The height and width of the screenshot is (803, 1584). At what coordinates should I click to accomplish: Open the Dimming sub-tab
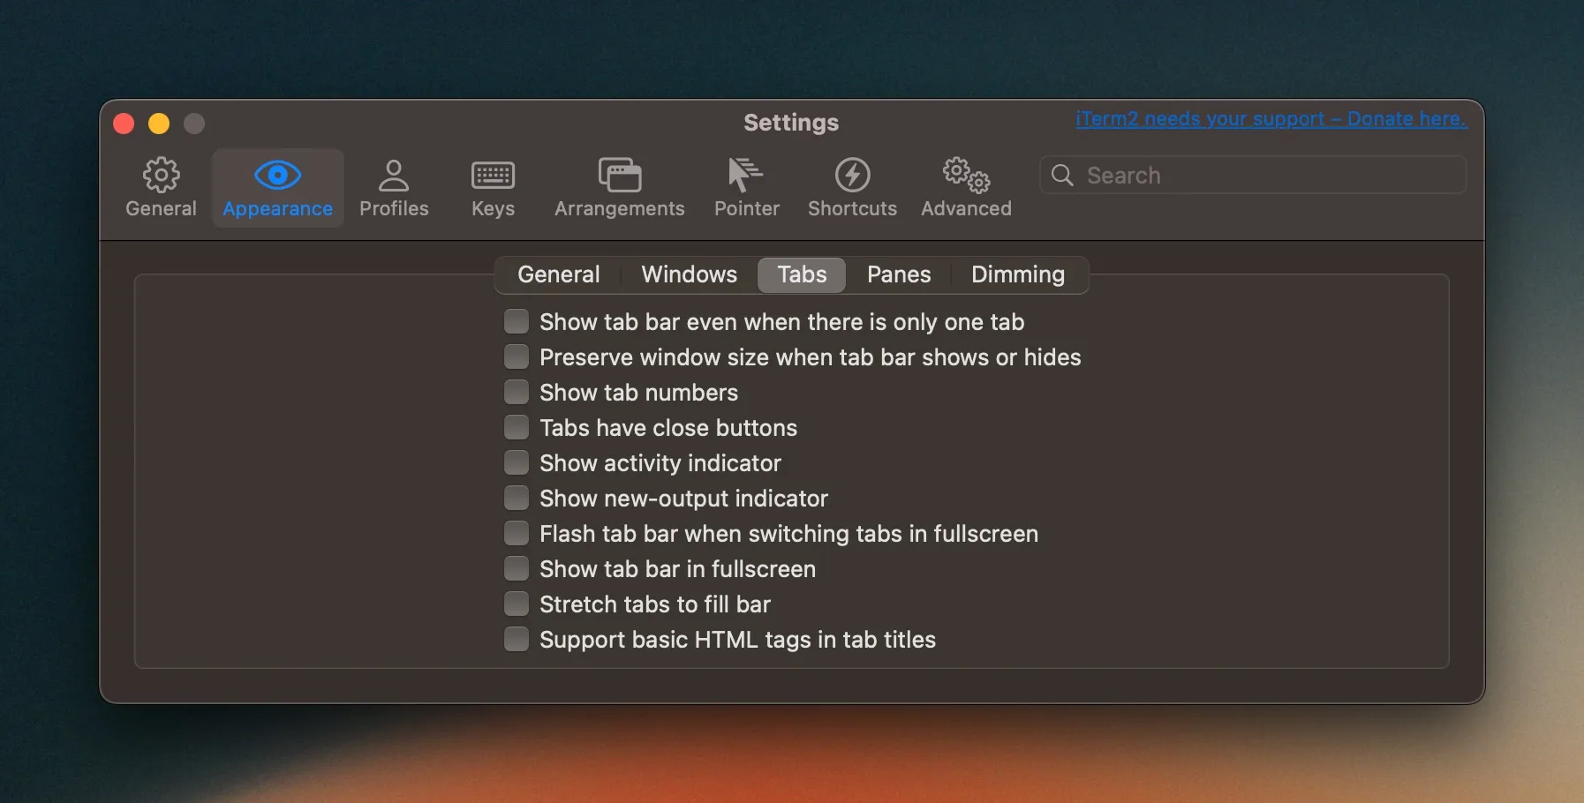[x=1017, y=274]
